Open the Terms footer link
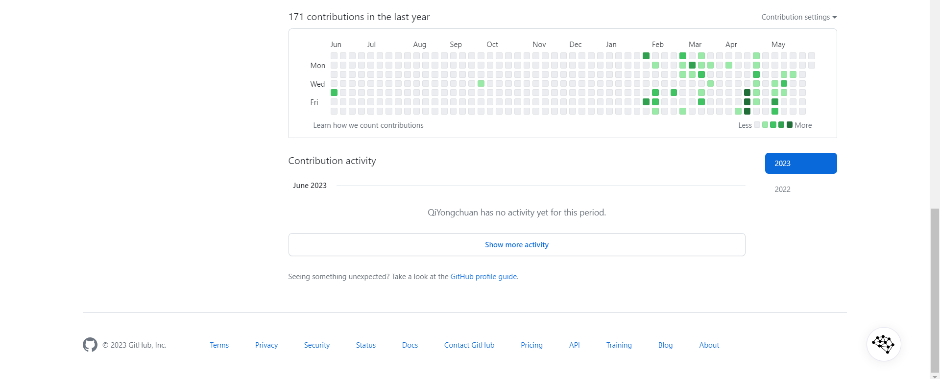Viewport: 940px width, 379px height. (x=219, y=345)
